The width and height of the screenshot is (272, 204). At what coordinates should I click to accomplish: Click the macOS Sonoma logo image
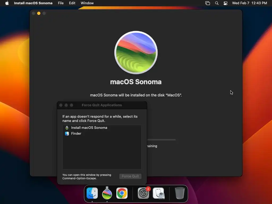tap(136, 53)
